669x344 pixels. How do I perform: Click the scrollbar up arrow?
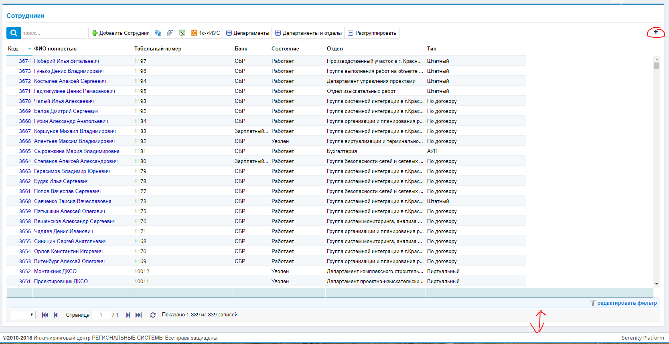[657, 58]
